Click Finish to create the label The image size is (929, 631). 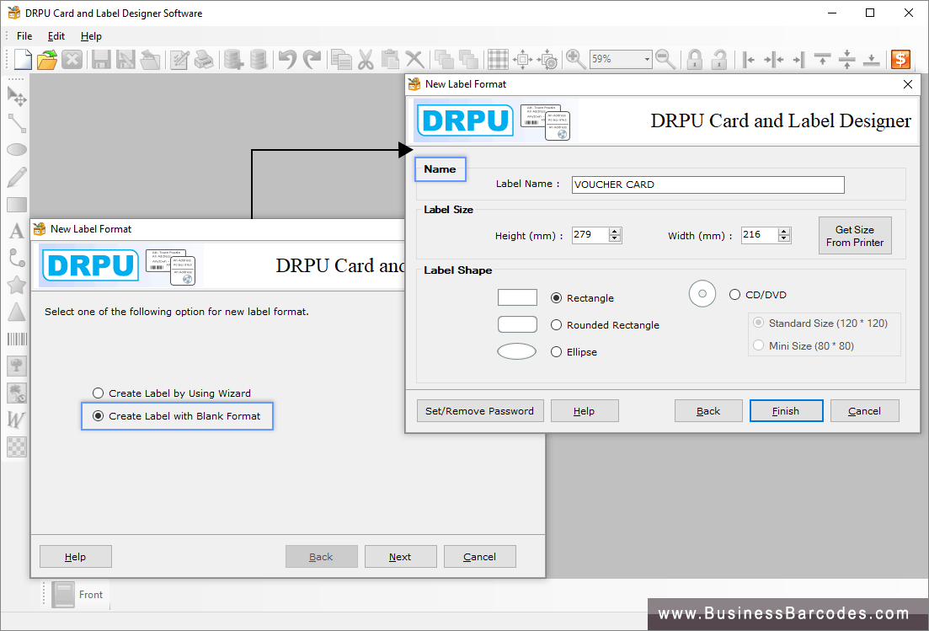click(x=786, y=410)
